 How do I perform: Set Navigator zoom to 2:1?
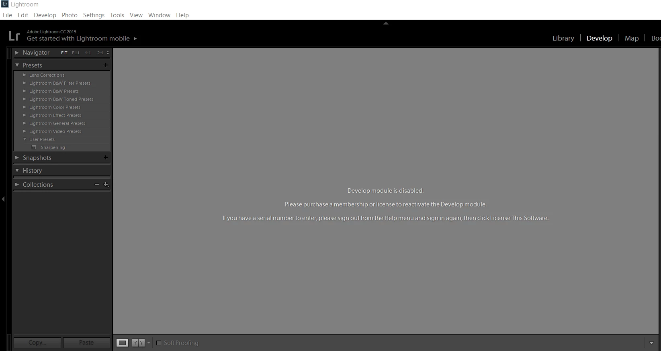point(100,53)
